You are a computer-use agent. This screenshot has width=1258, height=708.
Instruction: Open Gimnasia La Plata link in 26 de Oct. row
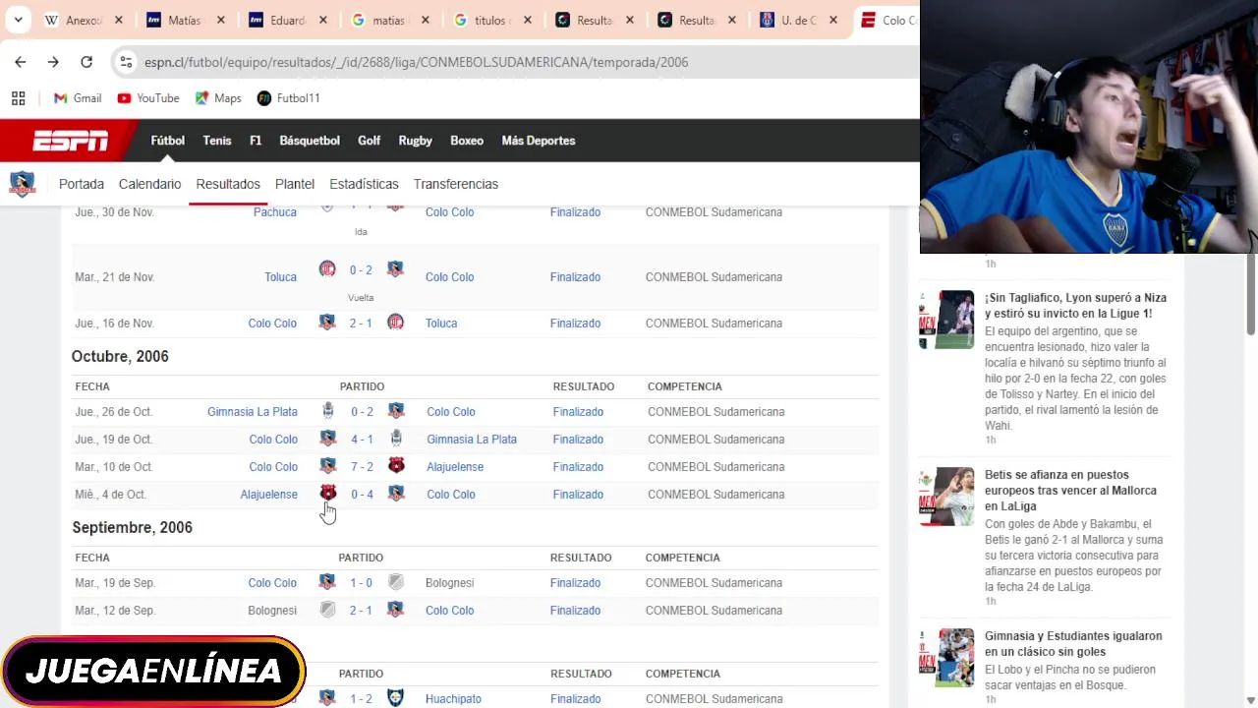coord(253,412)
